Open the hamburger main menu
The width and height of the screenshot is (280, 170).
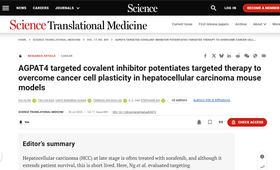tap(6, 8)
